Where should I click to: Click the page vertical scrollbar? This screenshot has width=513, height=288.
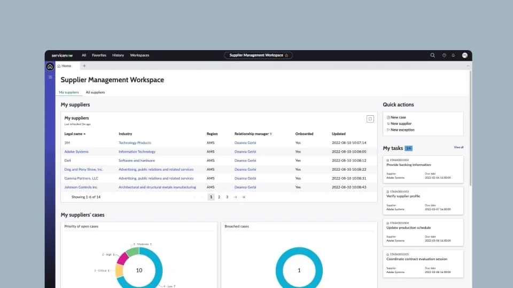470,128
